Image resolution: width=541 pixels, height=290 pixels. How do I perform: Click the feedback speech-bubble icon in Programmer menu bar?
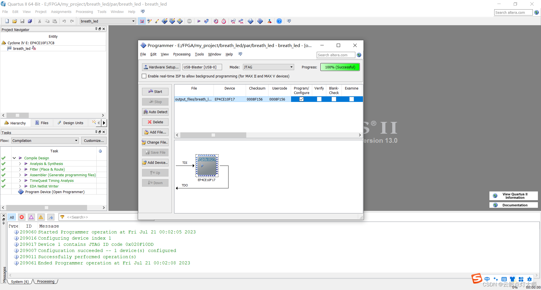pyautogui.click(x=240, y=54)
